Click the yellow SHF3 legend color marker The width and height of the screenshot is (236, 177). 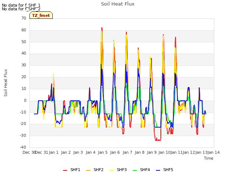coord(111,170)
